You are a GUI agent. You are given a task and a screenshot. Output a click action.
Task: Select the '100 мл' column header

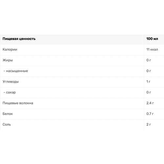coord(152,39)
